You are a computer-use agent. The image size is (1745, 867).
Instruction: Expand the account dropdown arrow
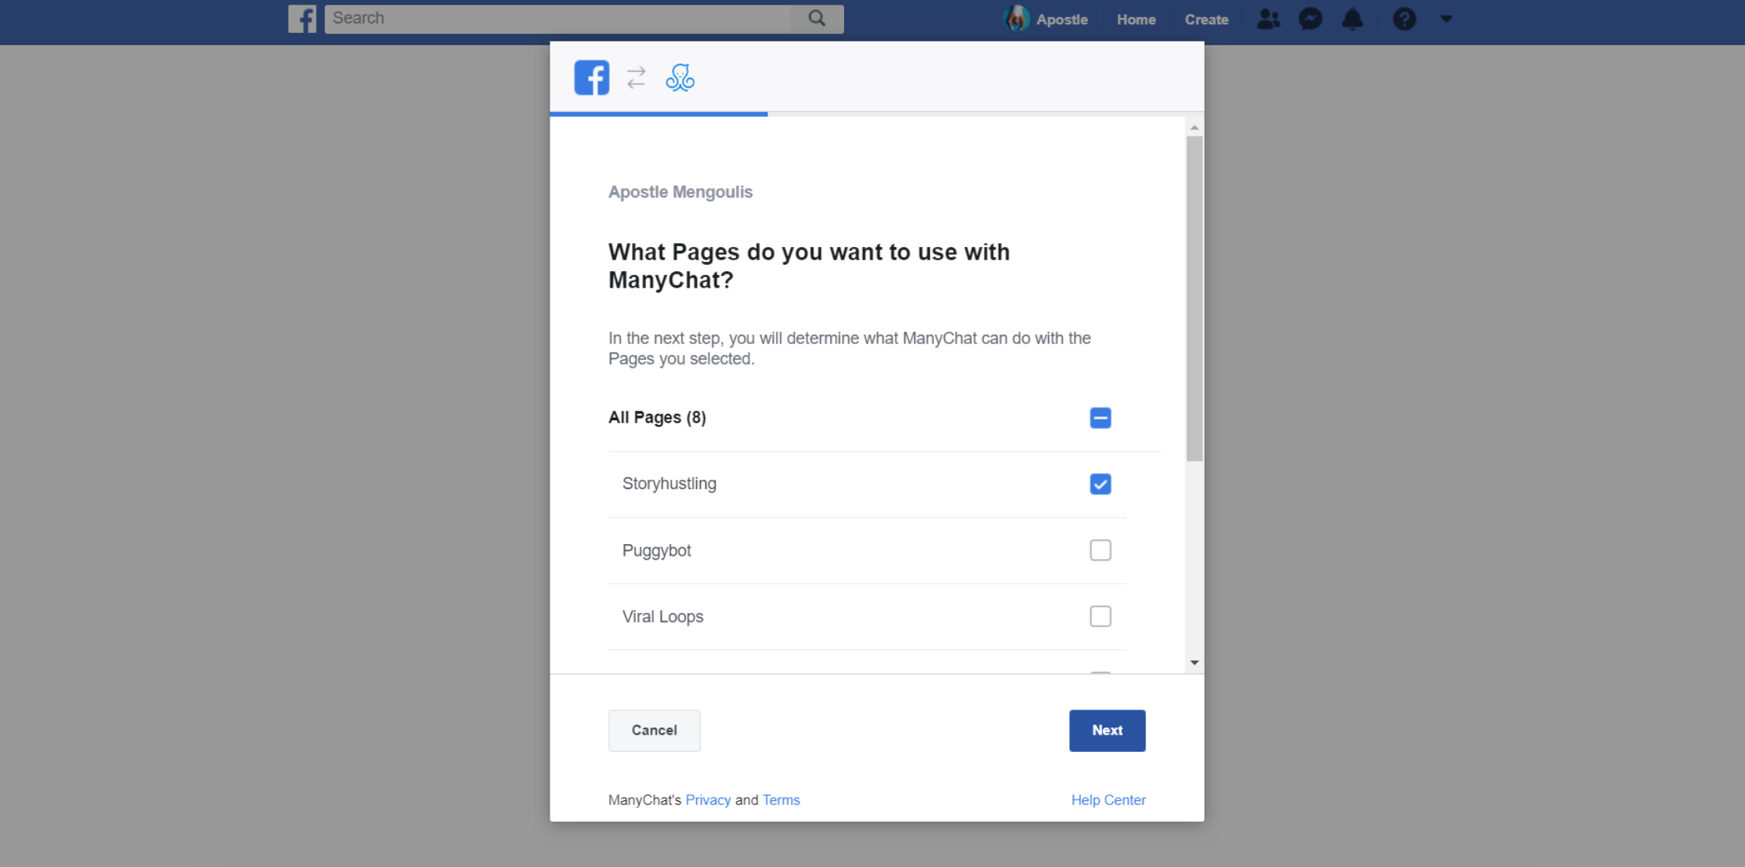(x=1446, y=19)
